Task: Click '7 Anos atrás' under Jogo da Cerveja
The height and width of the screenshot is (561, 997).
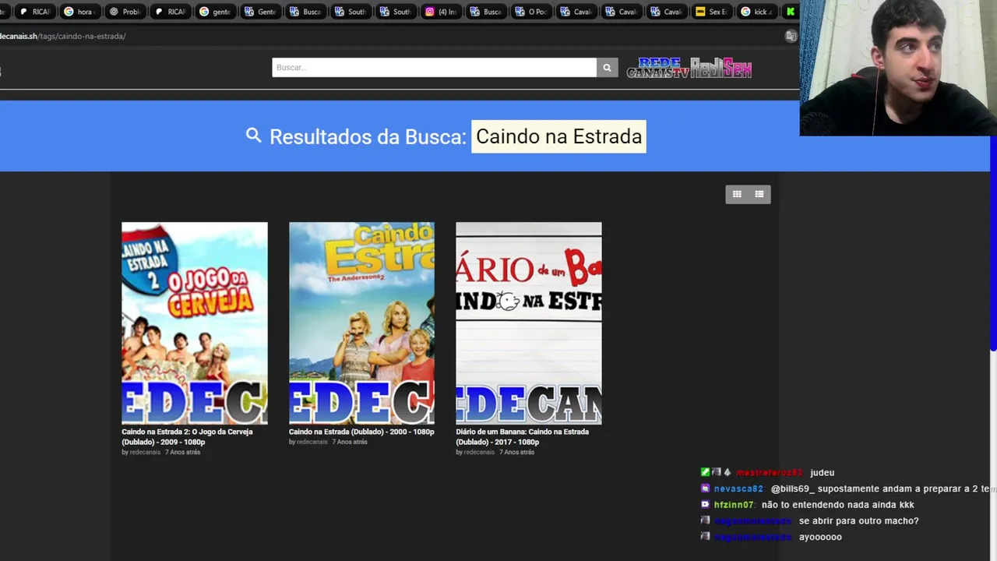Action: click(x=183, y=453)
